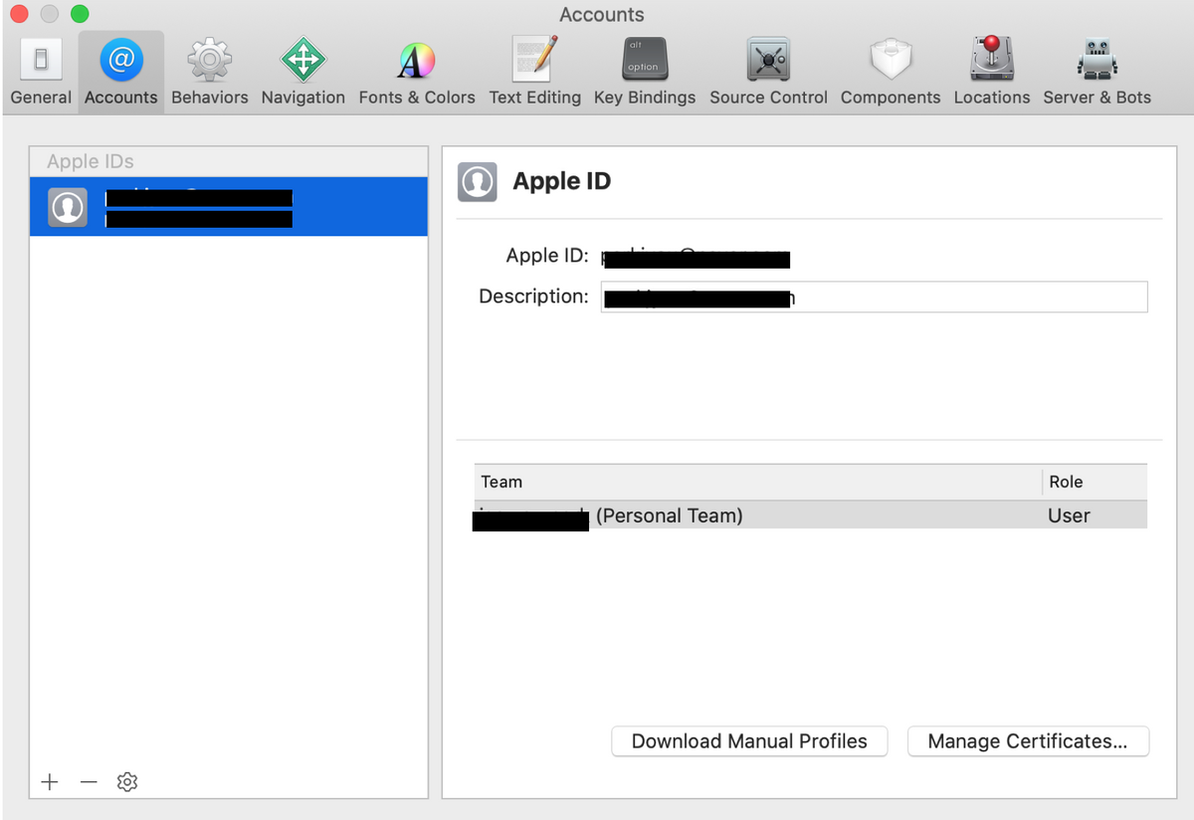This screenshot has height=820, width=1194.
Task: Open the account actions gear menu
Action: click(x=126, y=782)
